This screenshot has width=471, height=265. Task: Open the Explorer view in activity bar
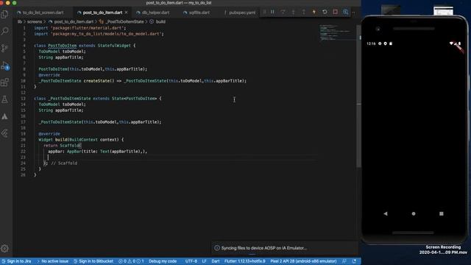point(5,14)
